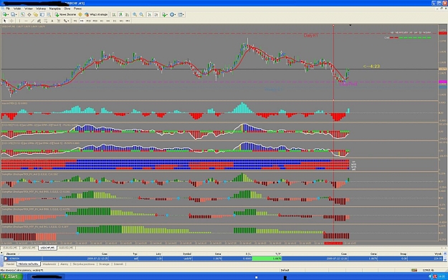The height and width of the screenshot is (280, 448).
Task: Select the text tool A
Action: (x=52, y=21)
